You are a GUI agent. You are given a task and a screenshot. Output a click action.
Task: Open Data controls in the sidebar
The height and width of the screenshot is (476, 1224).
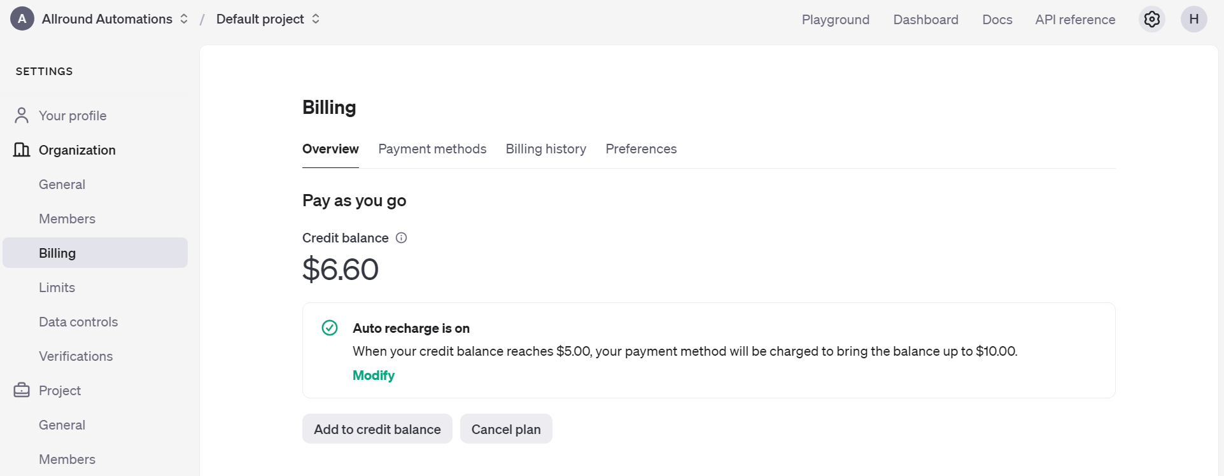(x=78, y=321)
